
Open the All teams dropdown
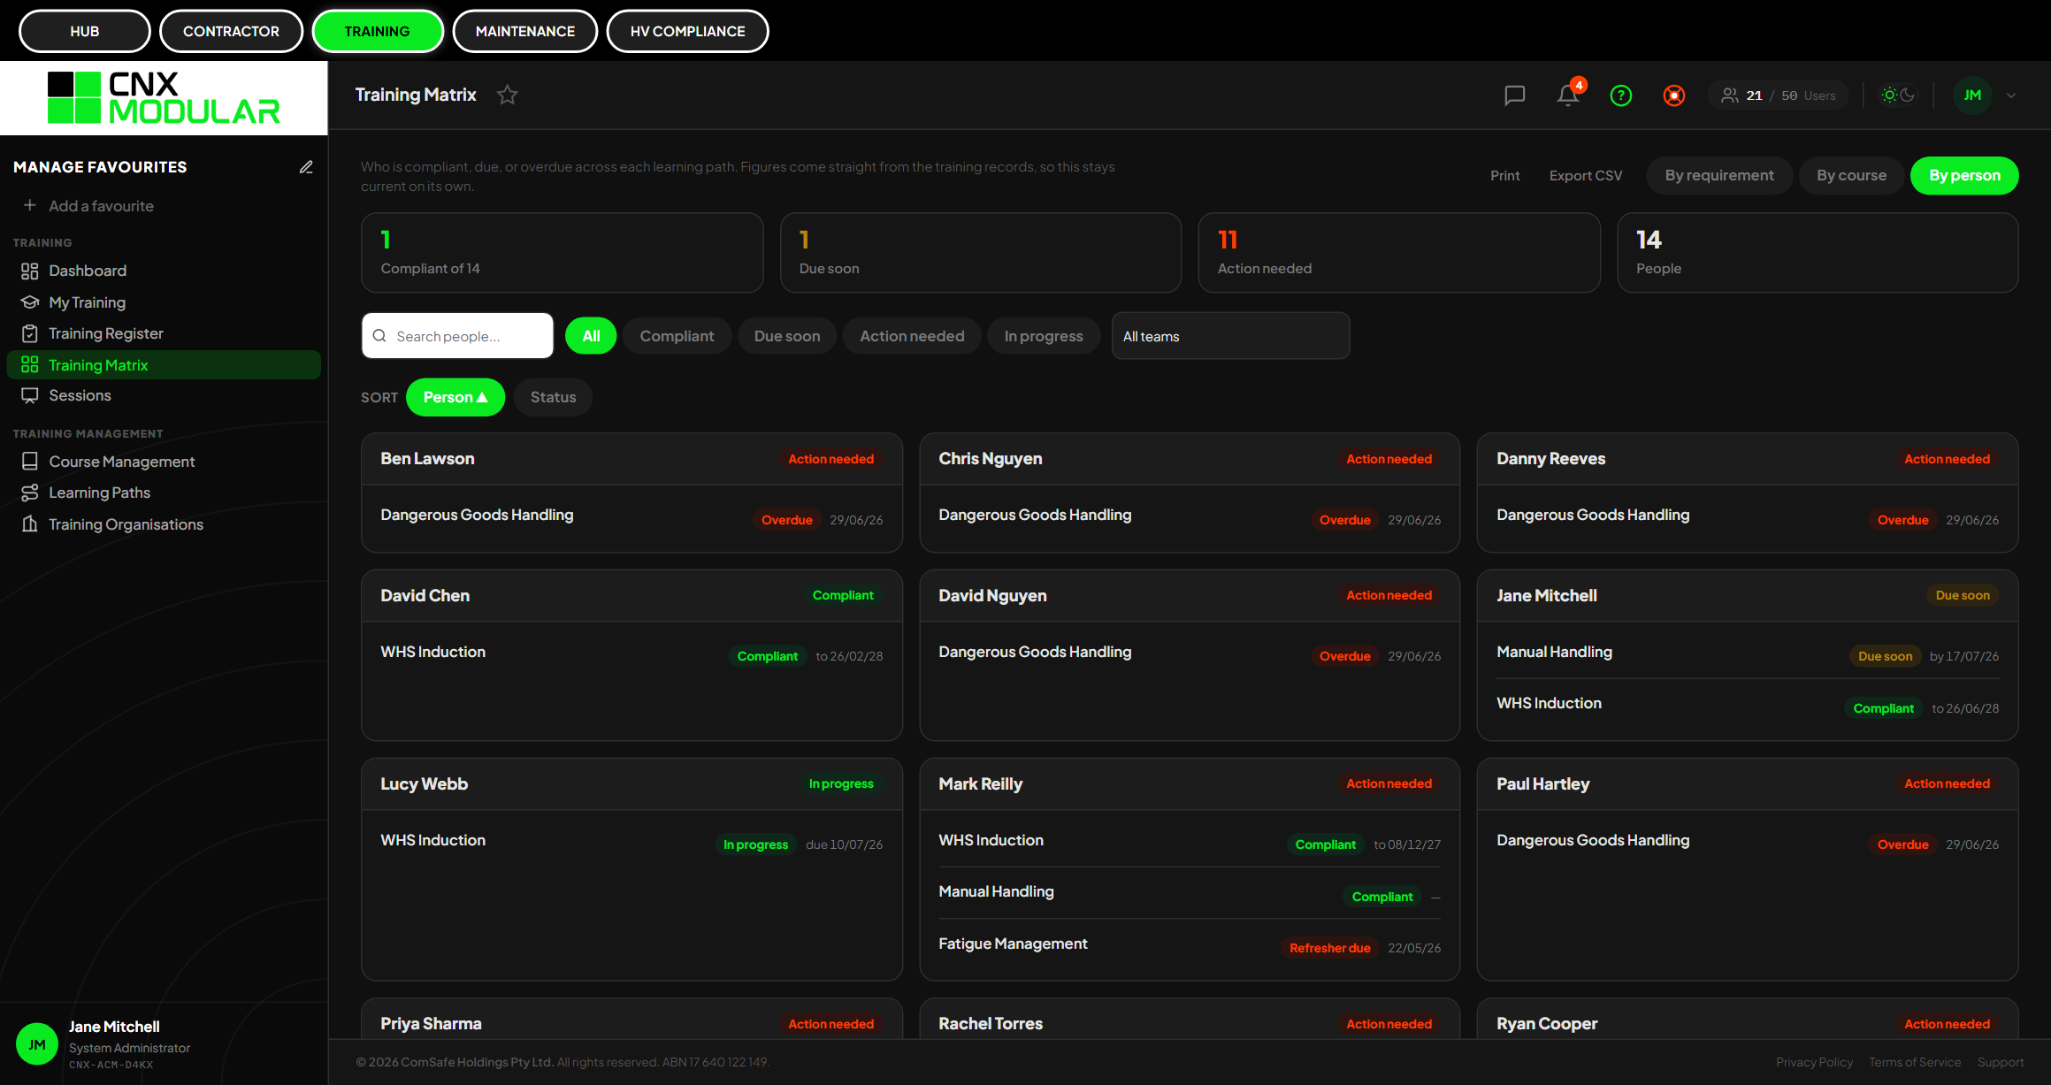(x=1230, y=336)
